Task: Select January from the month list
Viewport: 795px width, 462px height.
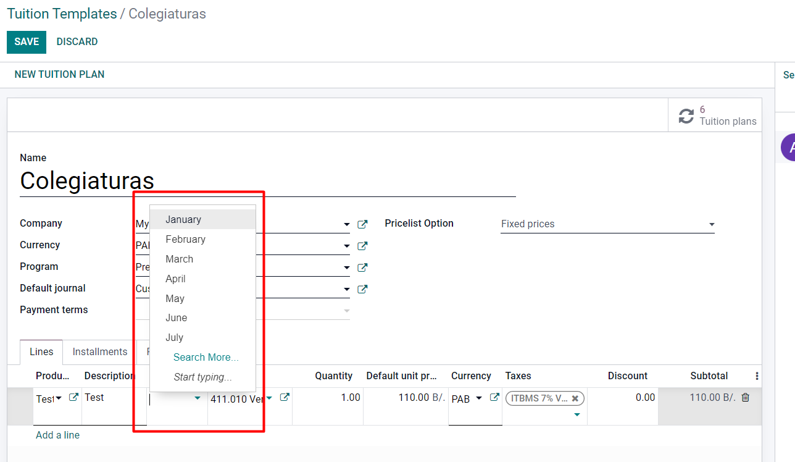Action: (x=183, y=219)
